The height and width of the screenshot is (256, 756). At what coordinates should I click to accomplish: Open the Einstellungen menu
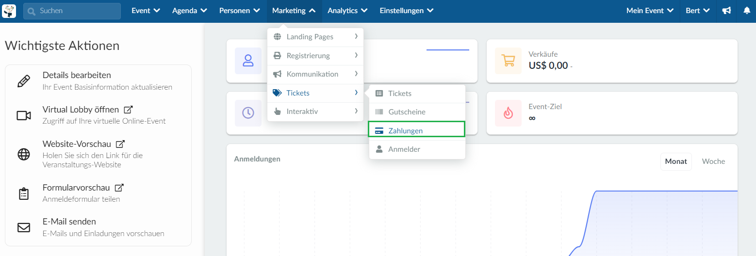(407, 11)
